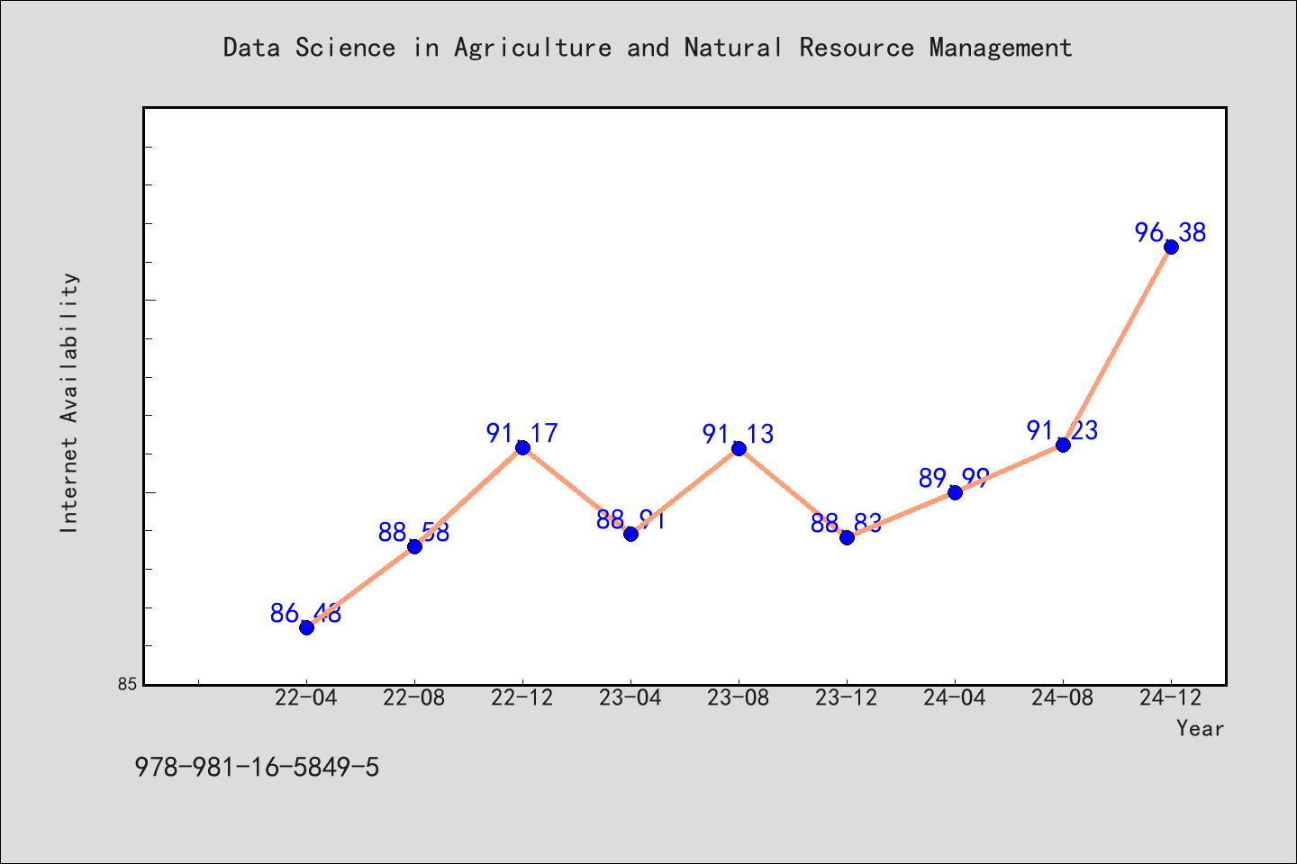Viewport: 1297px width, 864px height.
Task: Select the 91.13 data point marker
Action: click(x=739, y=448)
